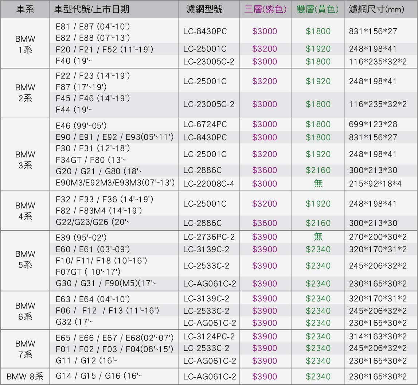Click LC-23005C-2 in the F40 row

(209, 62)
